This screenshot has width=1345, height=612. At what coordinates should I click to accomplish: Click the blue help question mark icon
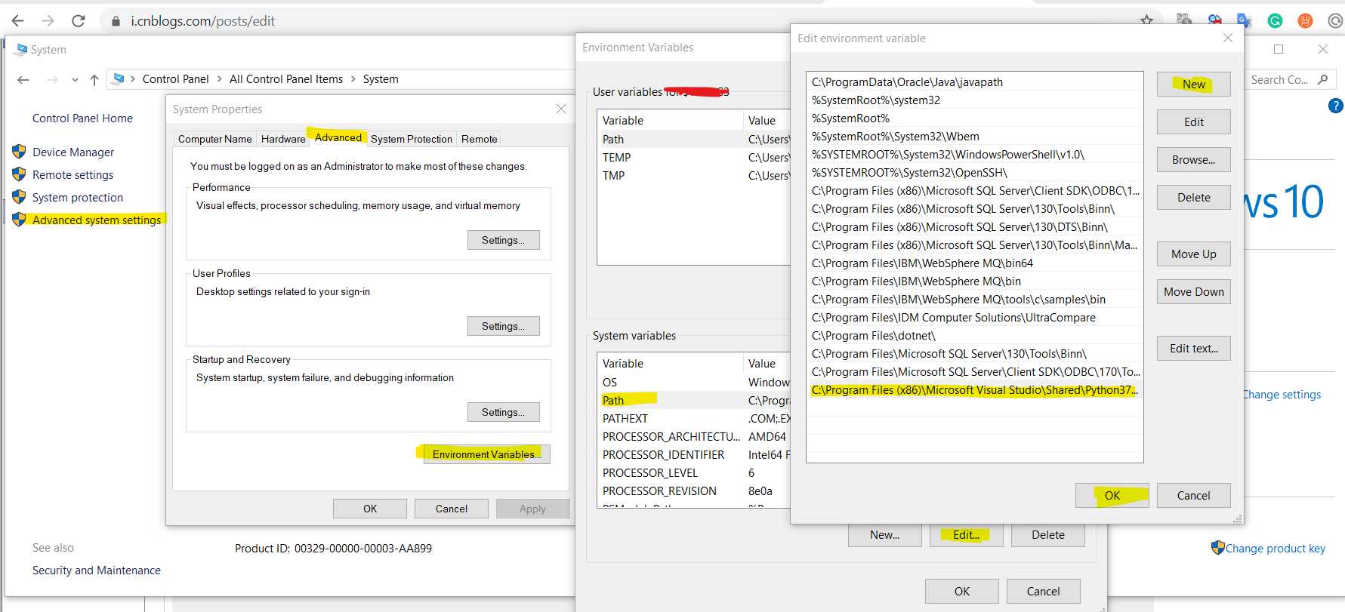(1335, 106)
